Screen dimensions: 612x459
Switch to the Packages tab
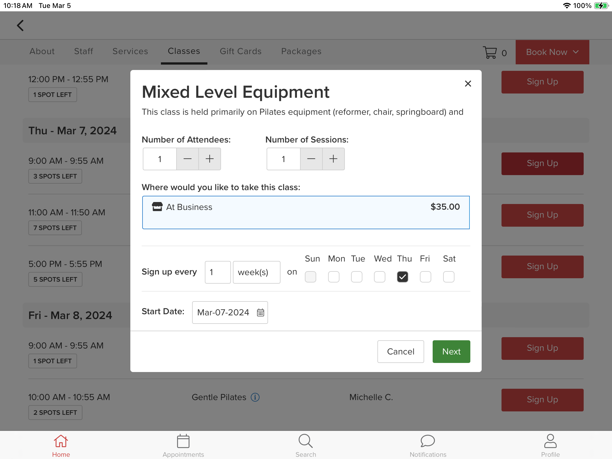301,51
